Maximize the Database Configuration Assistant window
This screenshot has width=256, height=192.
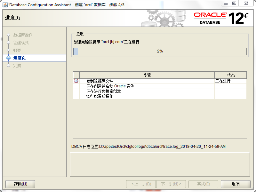(234, 4)
